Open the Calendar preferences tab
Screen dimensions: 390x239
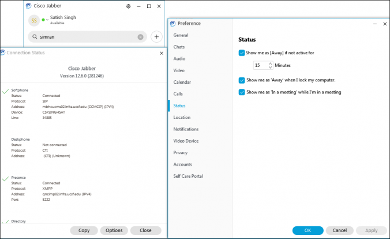[182, 82]
